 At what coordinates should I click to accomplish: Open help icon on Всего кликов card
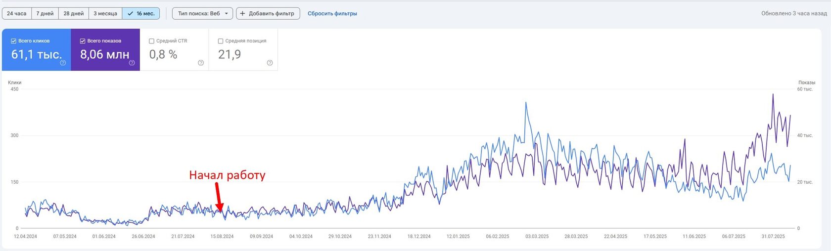coord(63,63)
